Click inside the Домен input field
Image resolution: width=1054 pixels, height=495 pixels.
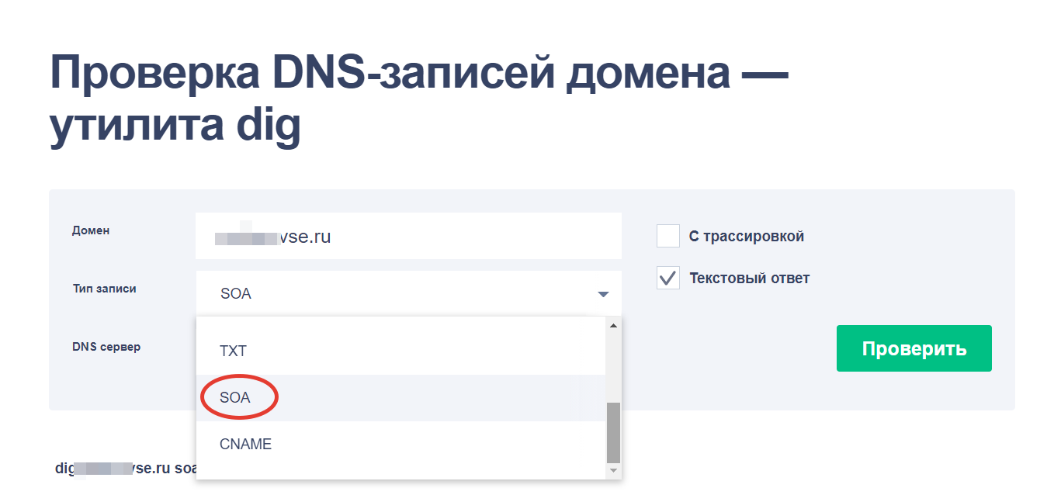click(x=407, y=236)
